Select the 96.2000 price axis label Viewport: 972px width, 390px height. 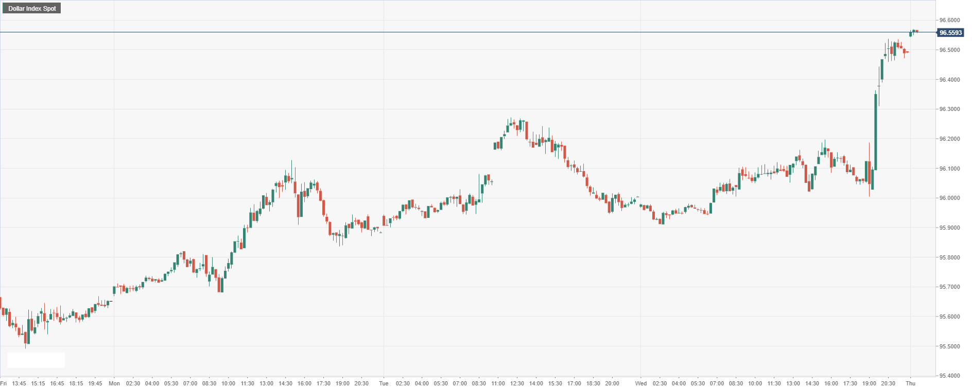[949, 139]
